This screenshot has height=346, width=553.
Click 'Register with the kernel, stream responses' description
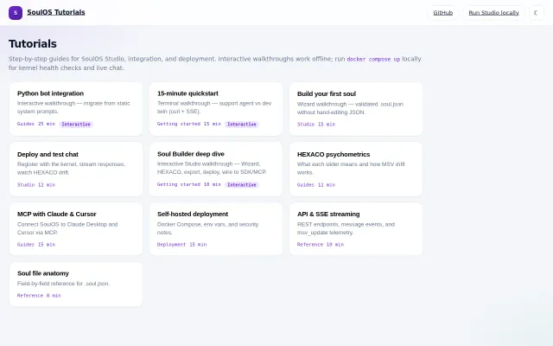(71, 168)
